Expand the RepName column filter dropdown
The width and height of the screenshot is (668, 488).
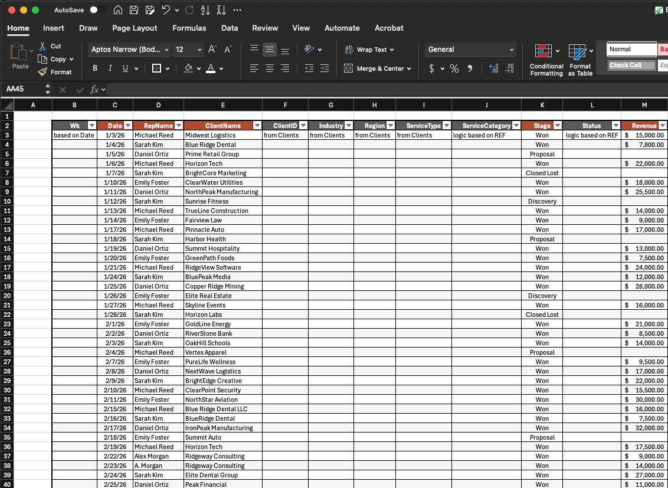tap(178, 126)
